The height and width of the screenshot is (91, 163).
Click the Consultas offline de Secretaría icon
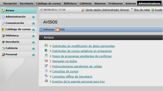(x=46, y=76)
